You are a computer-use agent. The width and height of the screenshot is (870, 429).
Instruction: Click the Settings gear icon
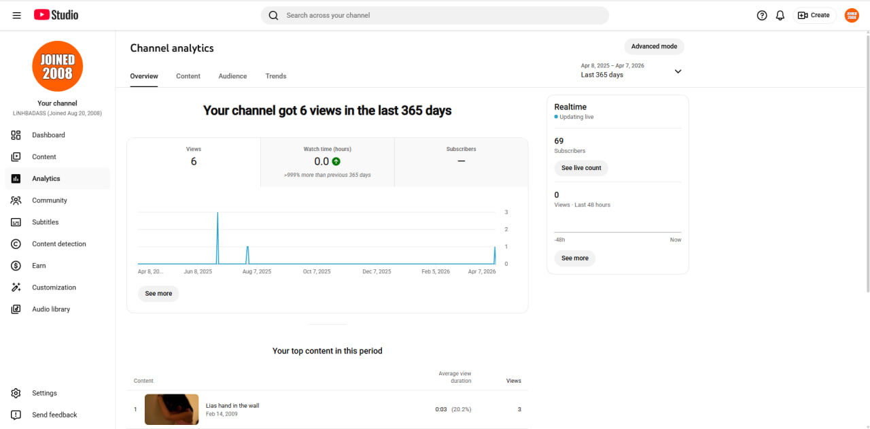pyautogui.click(x=16, y=393)
